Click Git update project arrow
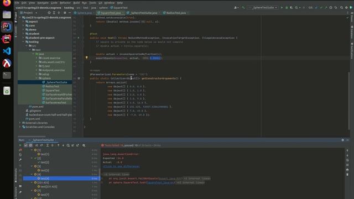This screenshot has height=199, width=354. (x=316, y=7)
